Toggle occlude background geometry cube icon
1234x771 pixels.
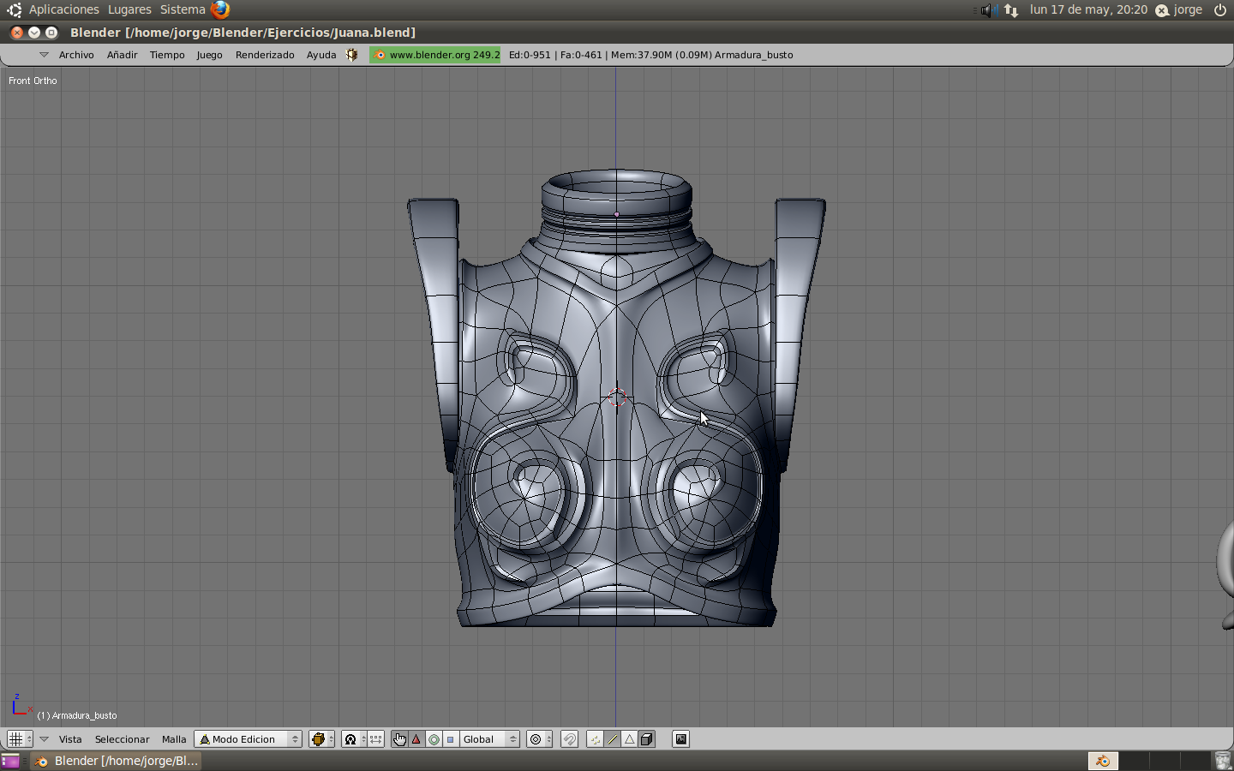click(647, 739)
